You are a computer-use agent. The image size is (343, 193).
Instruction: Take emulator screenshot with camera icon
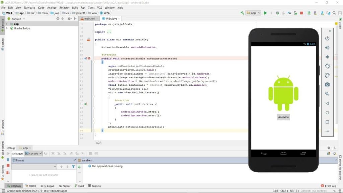point(327,85)
